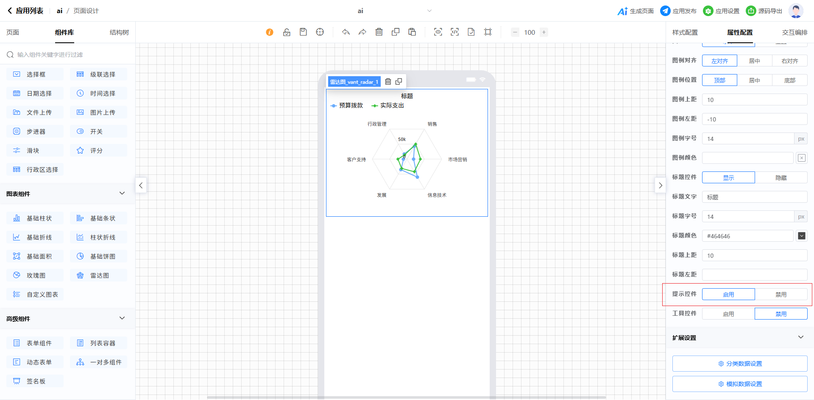Click the 模拟数据设置 button
Image resolution: width=814 pixels, height=400 pixels.
click(x=740, y=384)
